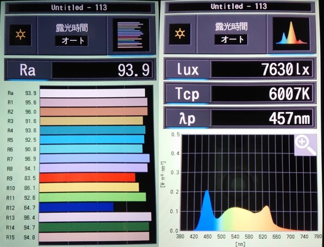This screenshot has width=324, height=247.
Task: Select the dark green R14 94.7 bar
Action: tap(94, 227)
